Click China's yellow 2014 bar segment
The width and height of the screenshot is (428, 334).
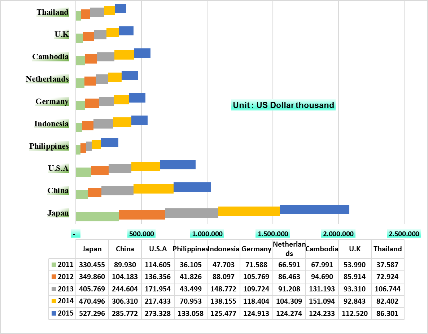point(153,188)
